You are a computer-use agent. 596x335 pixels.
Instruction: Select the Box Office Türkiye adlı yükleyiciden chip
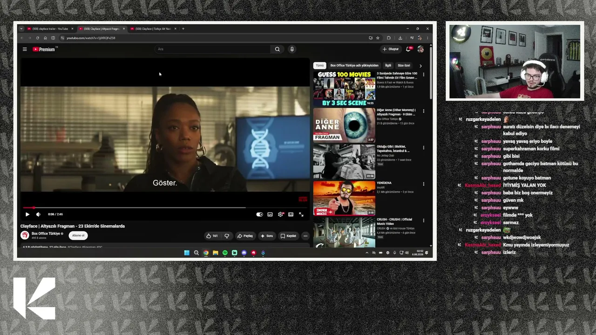click(354, 66)
